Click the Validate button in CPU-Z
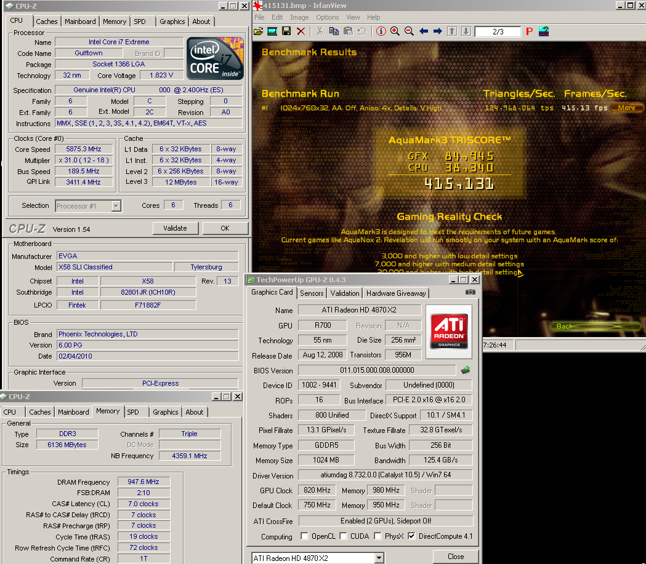This screenshot has height=564, width=646. tap(175, 228)
